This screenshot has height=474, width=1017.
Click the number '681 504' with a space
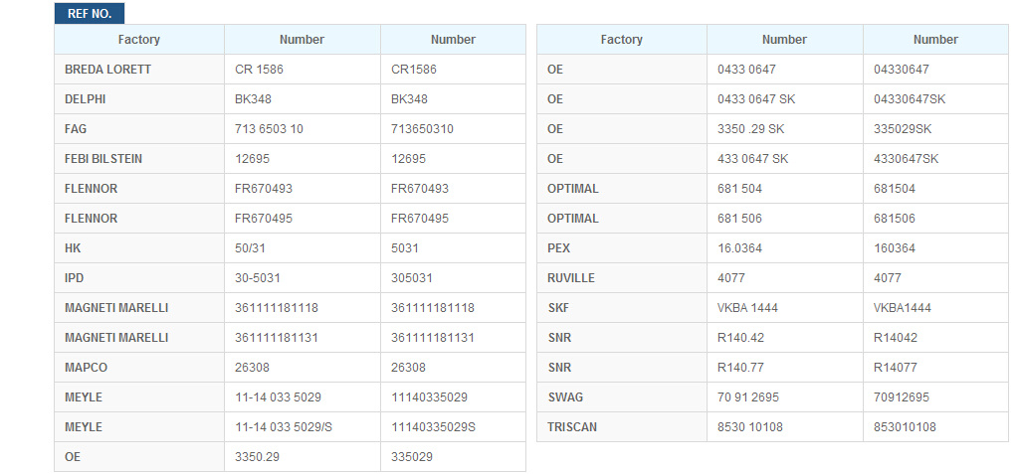740,189
